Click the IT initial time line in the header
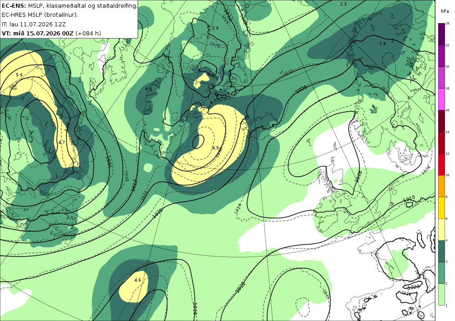The width and height of the screenshot is (455, 321). [34, 24]
